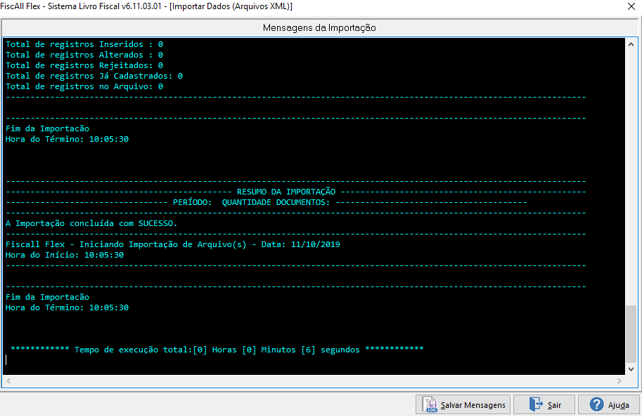
Task: Click 'Total de registros Alterados : 0' line
Action: point(84,55)
